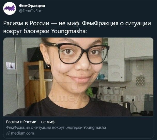
Task: Click the word блогерки in tweet body
Action: click(x=36, y=31)
